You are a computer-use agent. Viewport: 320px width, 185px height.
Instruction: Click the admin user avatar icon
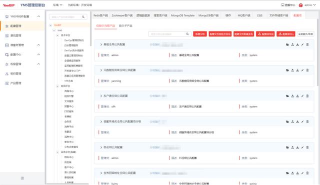tap(300, 5)
